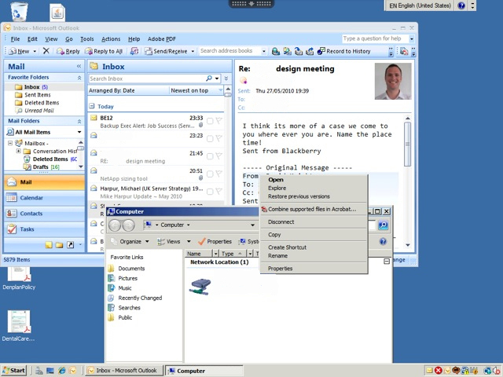Click the help icon in Computer window
503x377 pixels.
click(383, 241)
